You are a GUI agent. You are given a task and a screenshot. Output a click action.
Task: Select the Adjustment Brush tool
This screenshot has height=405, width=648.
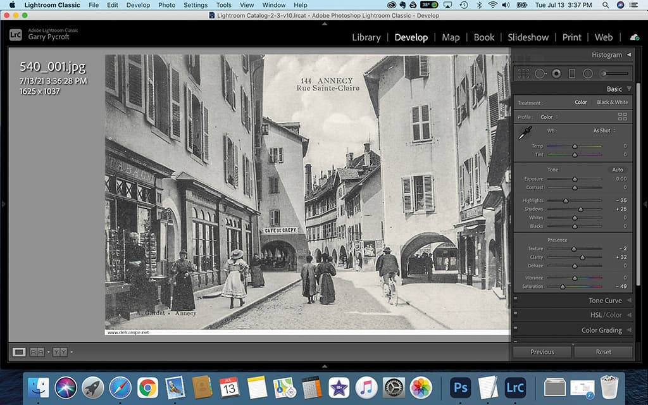(x=615, y=74)
